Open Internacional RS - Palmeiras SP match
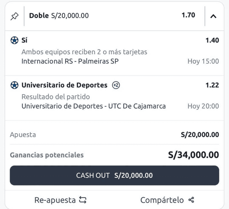The width and height of the screenshot is (229, 209). [70, 61]
